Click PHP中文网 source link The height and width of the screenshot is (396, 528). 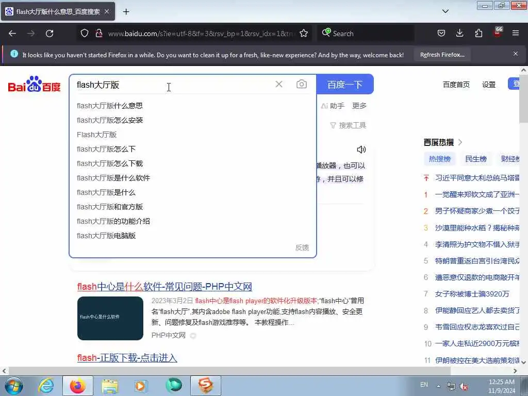point(169,335)
